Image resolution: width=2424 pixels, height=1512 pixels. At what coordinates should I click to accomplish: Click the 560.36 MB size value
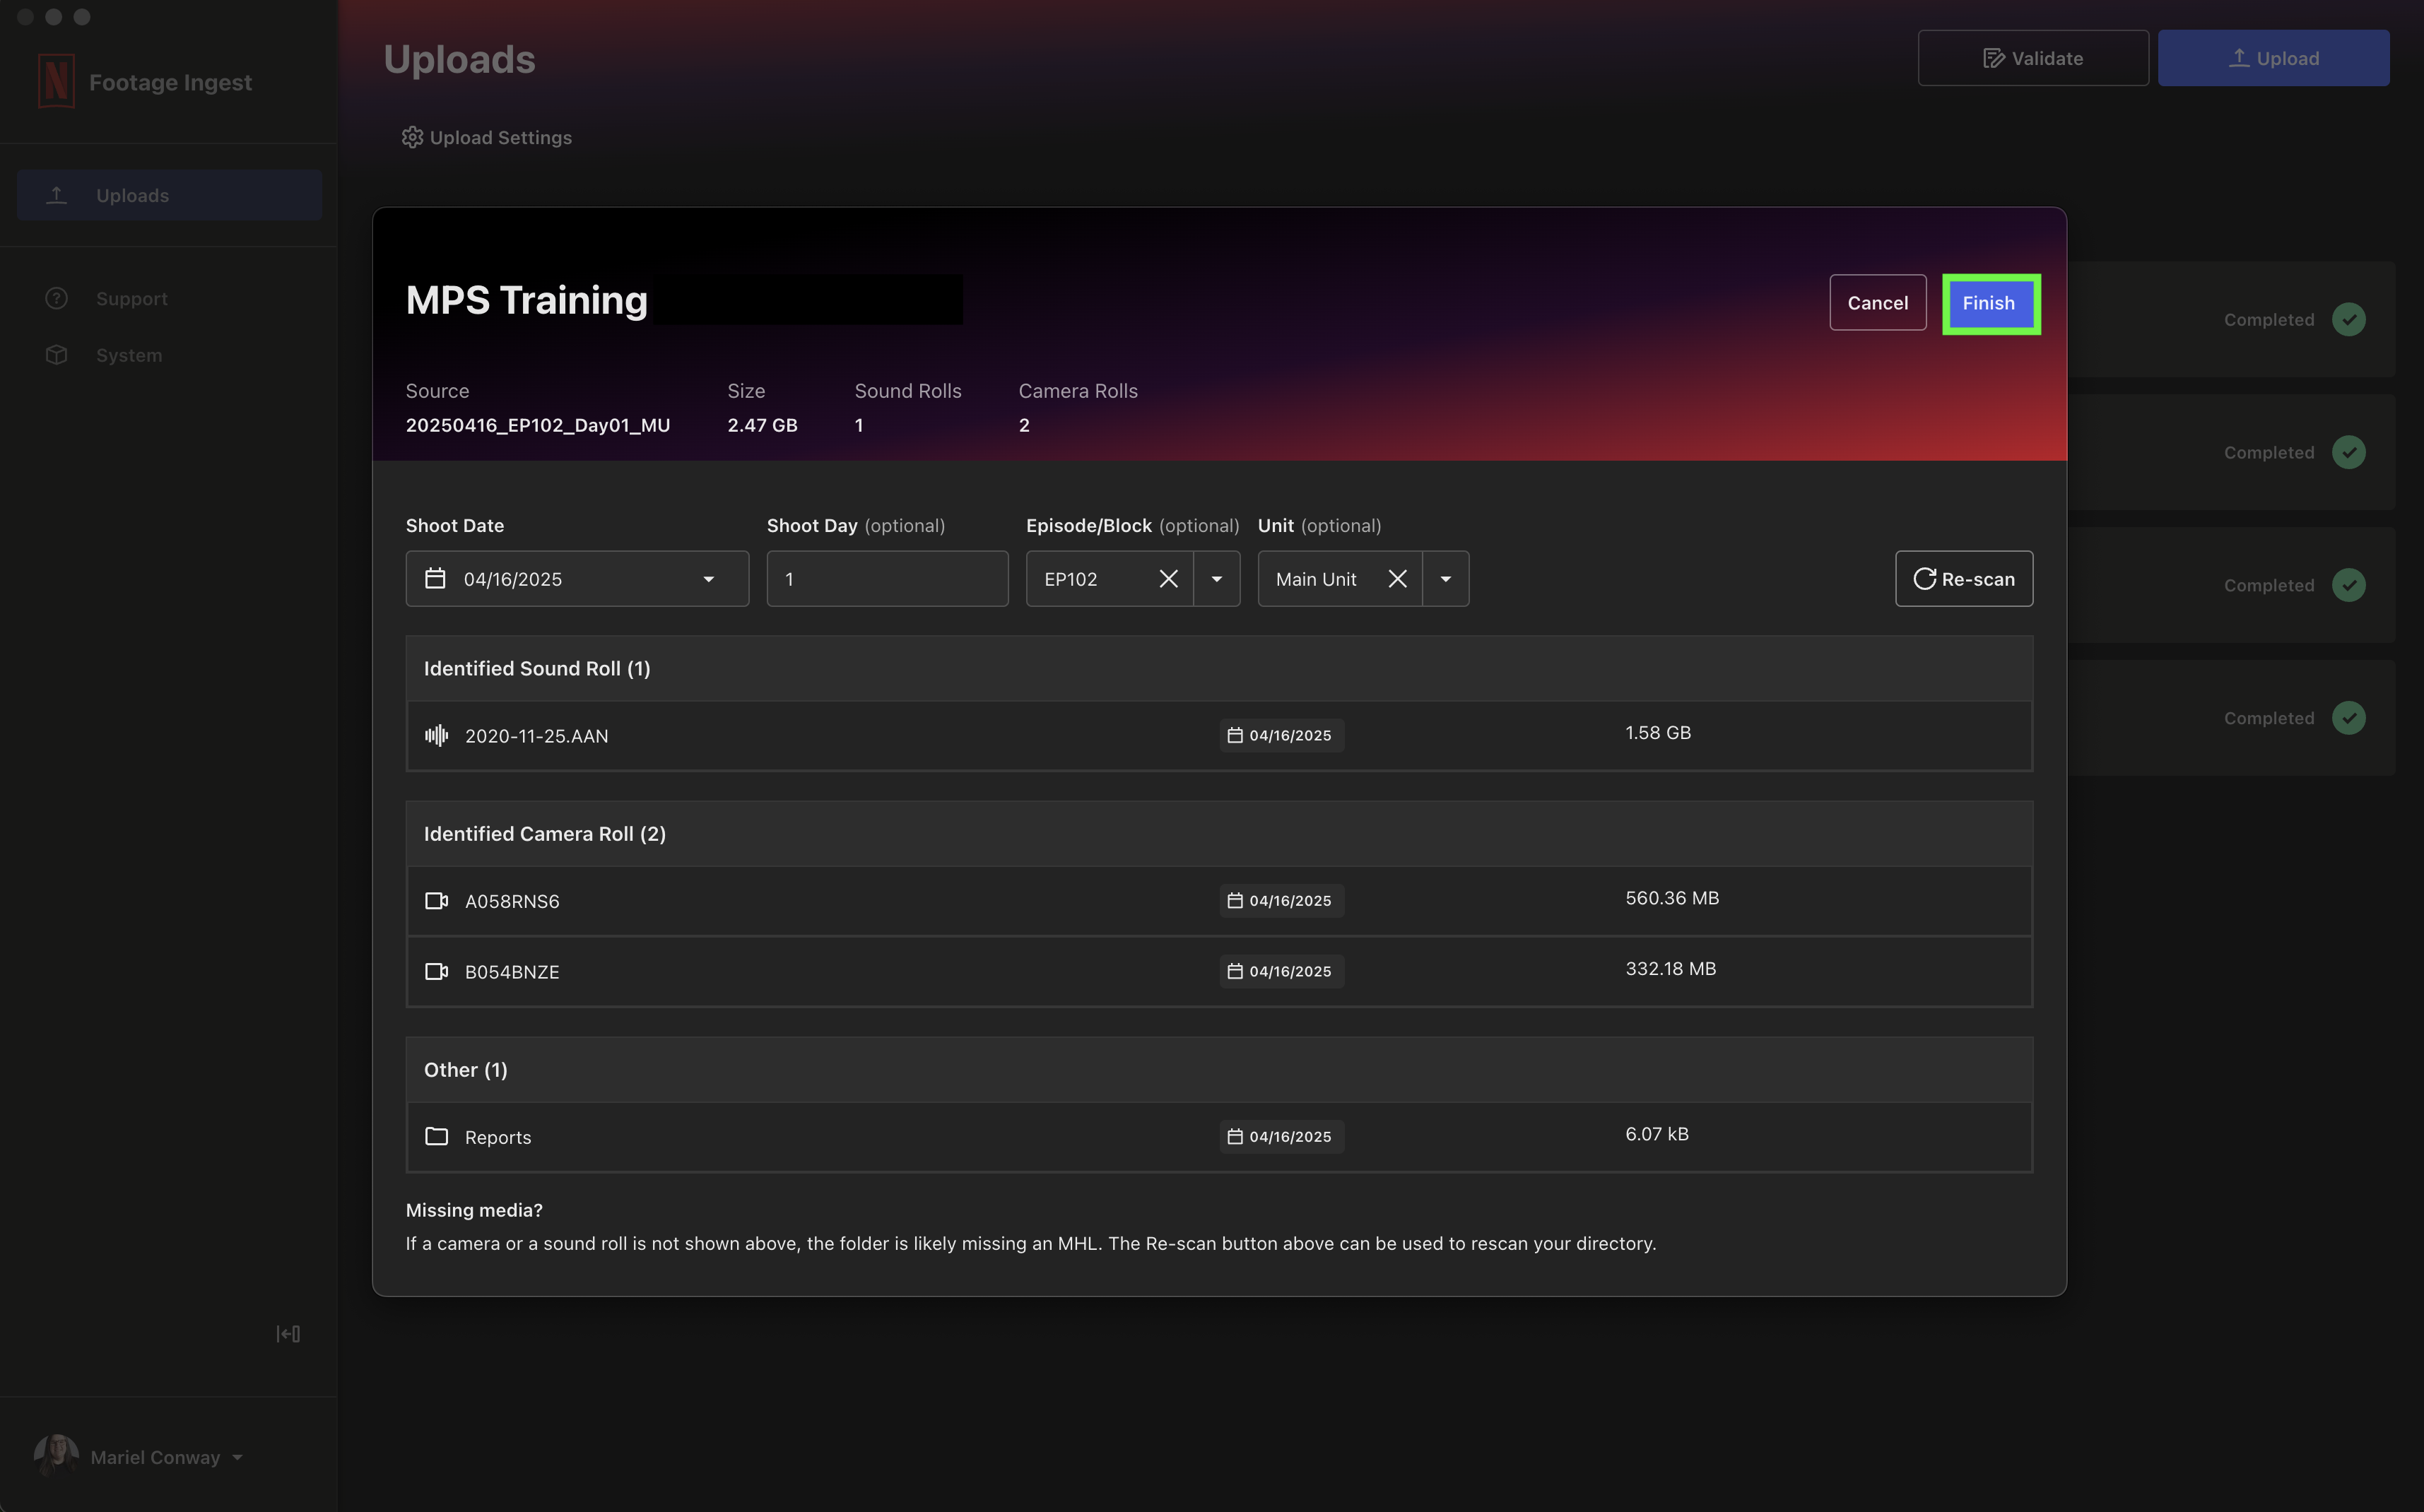tap(1672, 898)
